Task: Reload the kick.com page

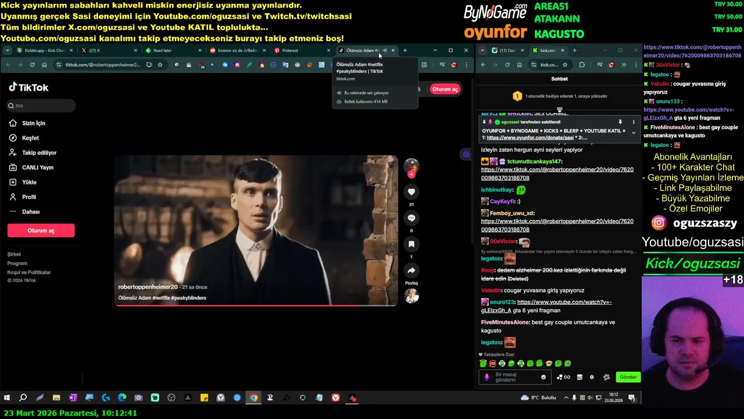Action: [507, 65]
